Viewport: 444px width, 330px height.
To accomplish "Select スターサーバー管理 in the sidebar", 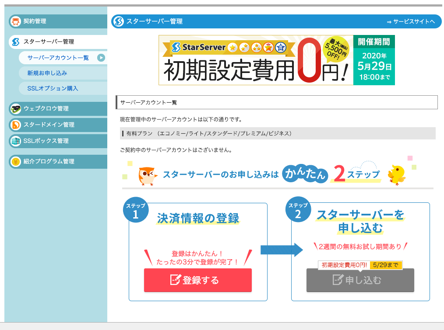I will pos(58,42).
